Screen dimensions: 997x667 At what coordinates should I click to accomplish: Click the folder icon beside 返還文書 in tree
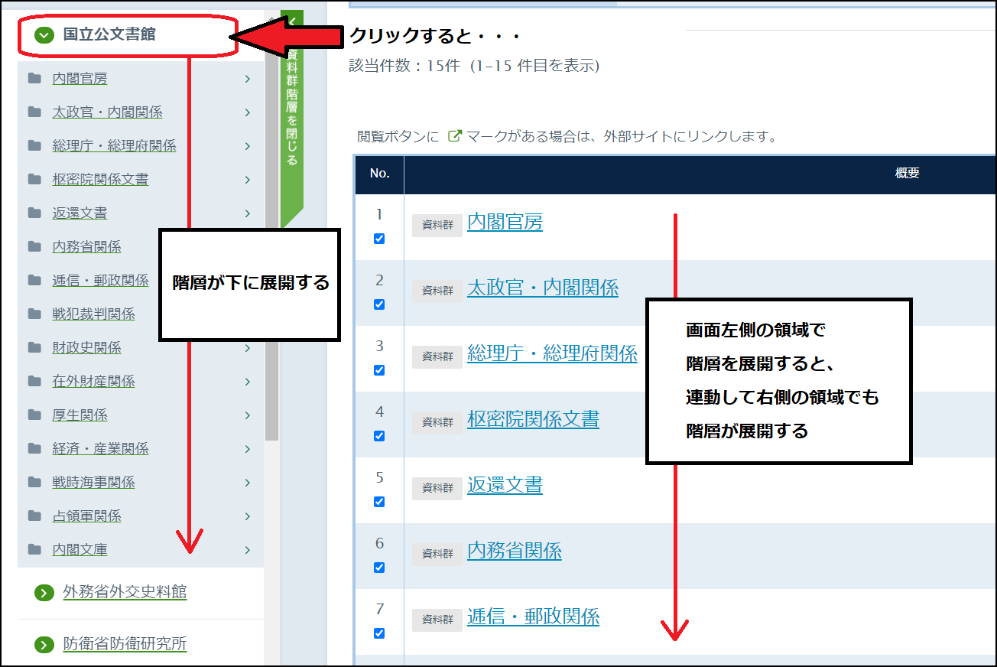tap(34, 213)
